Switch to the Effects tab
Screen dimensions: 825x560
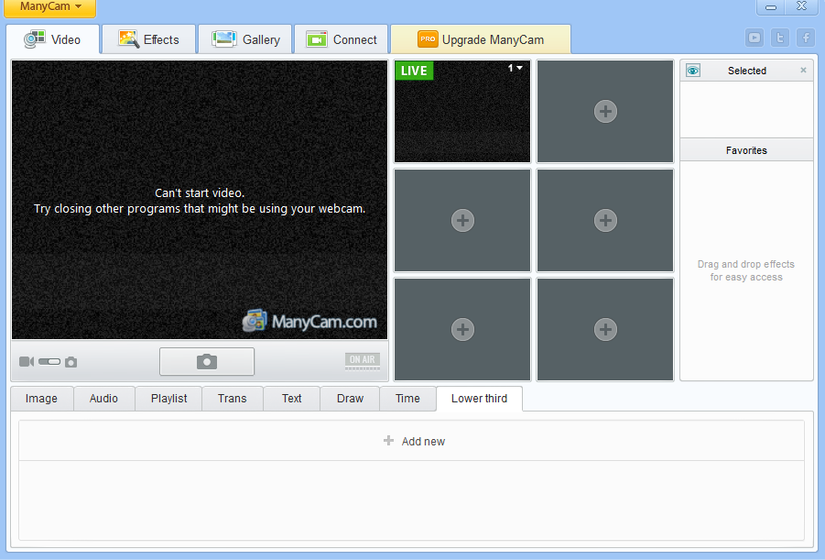point(149,39)
